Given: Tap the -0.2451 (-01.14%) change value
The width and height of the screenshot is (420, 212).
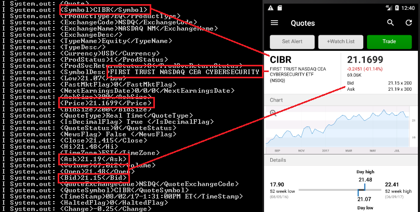Looking at the screenshot, I should tap(364, 69).
